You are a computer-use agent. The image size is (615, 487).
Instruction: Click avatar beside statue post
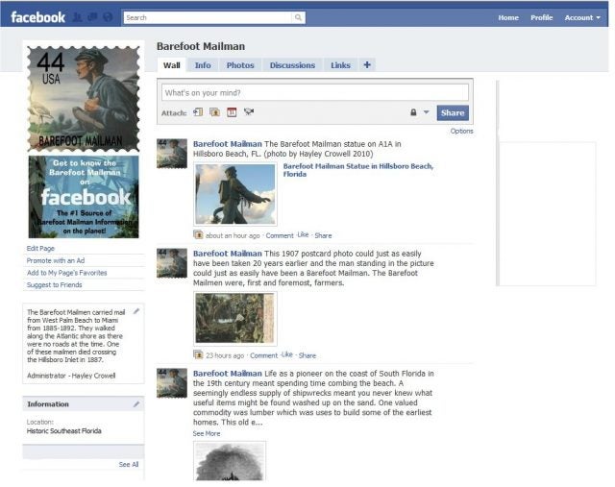pyautogui.click(x=172, y=154)
